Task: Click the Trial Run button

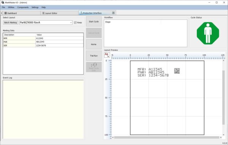Action: pyautogui.click(x=94, y=56)
